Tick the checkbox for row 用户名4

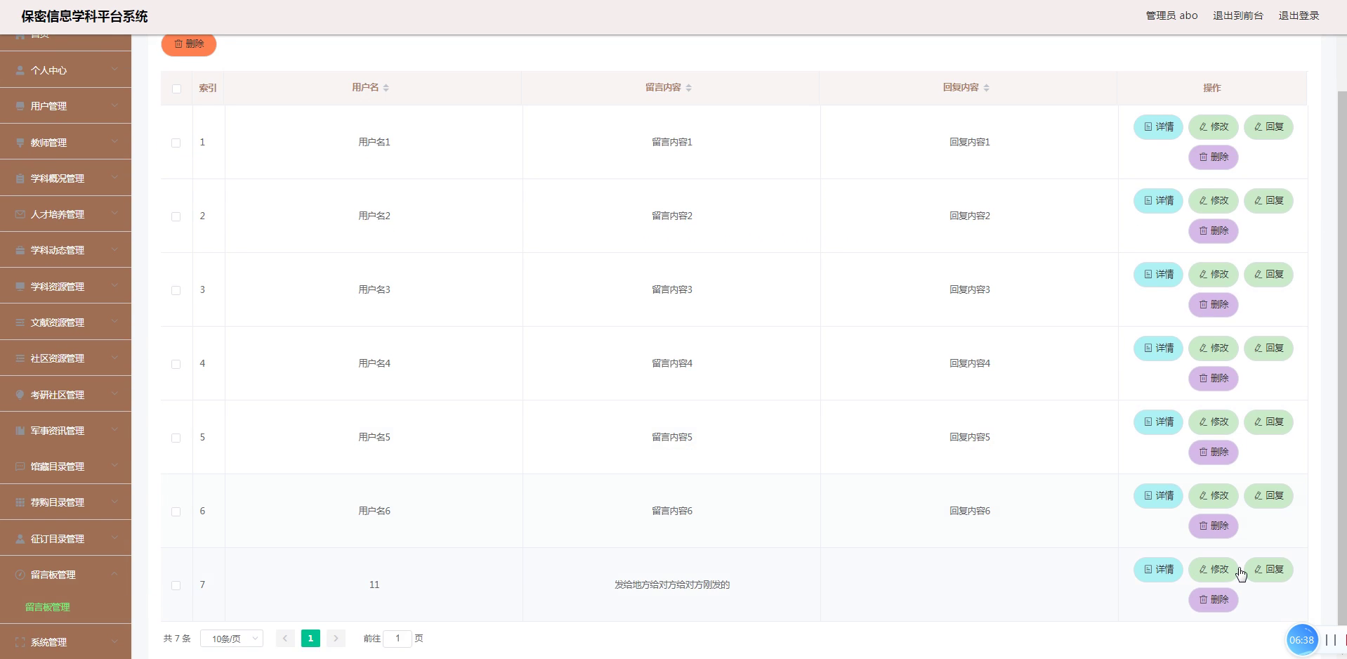click(176, 364)
